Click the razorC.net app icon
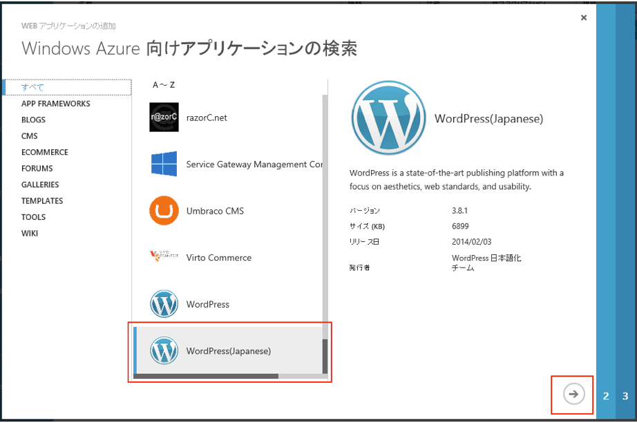 [164, 117]
